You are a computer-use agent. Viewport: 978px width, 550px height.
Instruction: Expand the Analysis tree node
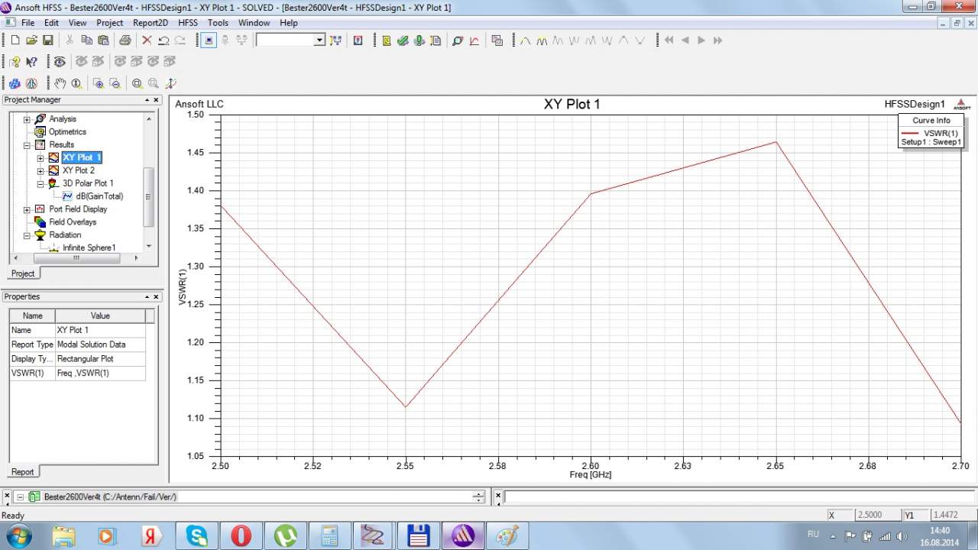tap(28, 119)
